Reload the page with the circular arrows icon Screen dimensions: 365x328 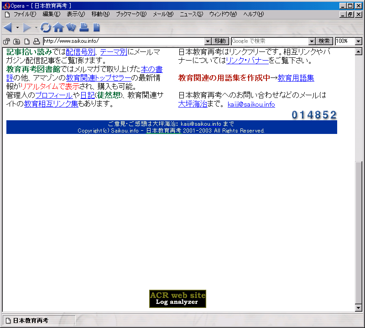(x=46, y=27)
